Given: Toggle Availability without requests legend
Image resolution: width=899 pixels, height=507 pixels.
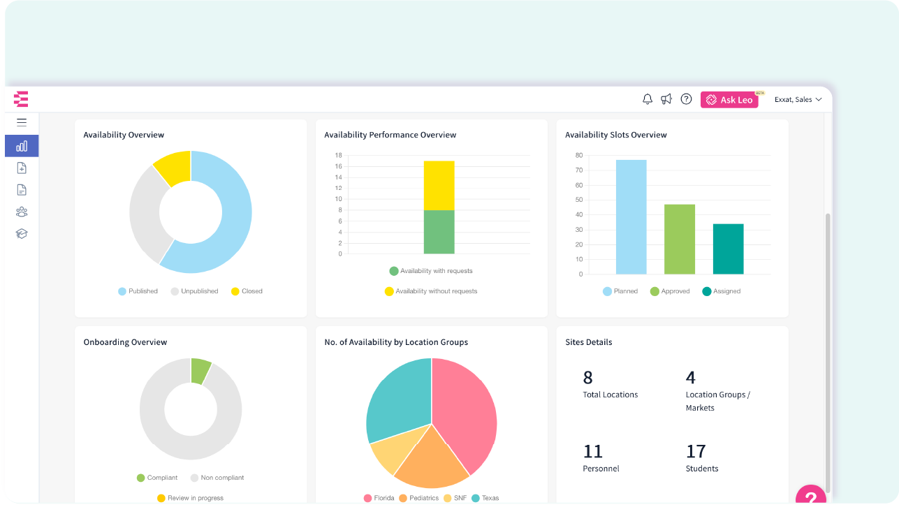Looking at the screenshot, I should [431, 291].
